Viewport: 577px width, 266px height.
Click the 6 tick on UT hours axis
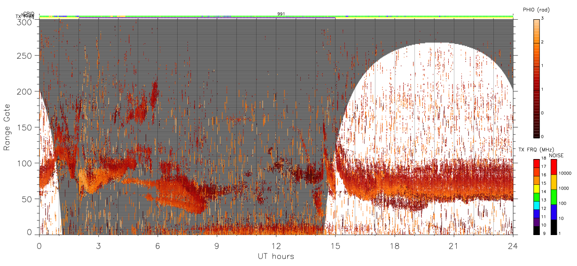157,245
